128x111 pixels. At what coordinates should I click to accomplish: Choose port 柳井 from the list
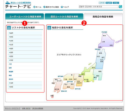pos(10,68)
